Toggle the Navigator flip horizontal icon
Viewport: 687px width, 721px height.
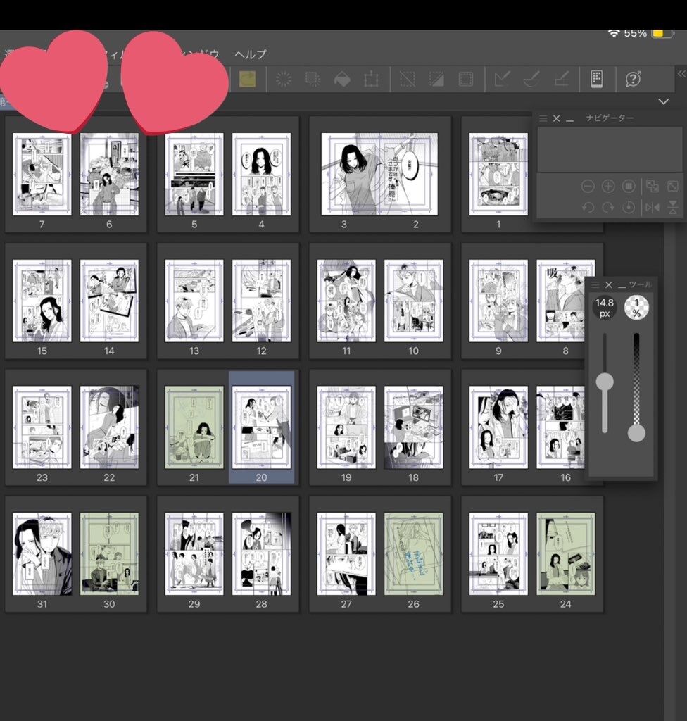tap(652, 208)
